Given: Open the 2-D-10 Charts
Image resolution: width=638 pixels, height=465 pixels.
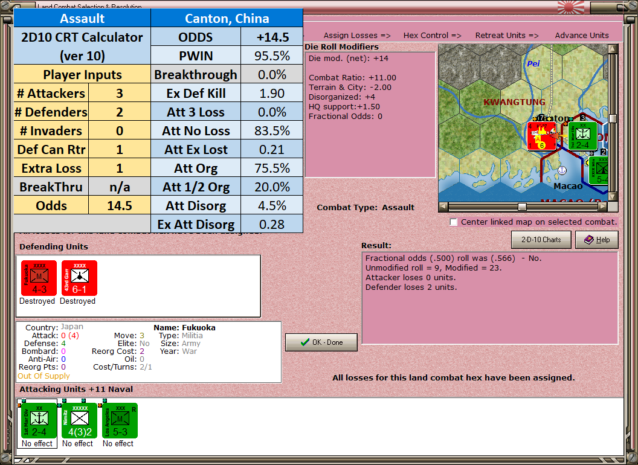Looking at the screenshot, I should (541, 240).
